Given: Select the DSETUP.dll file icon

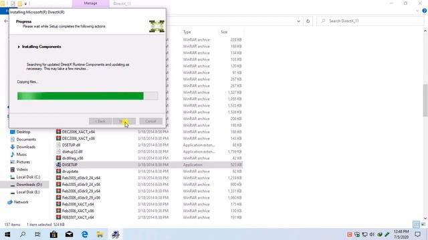Looking at the screenshot, I should coord(58,145).
